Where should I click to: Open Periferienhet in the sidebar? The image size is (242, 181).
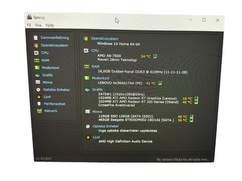click(x=54, y=104)
